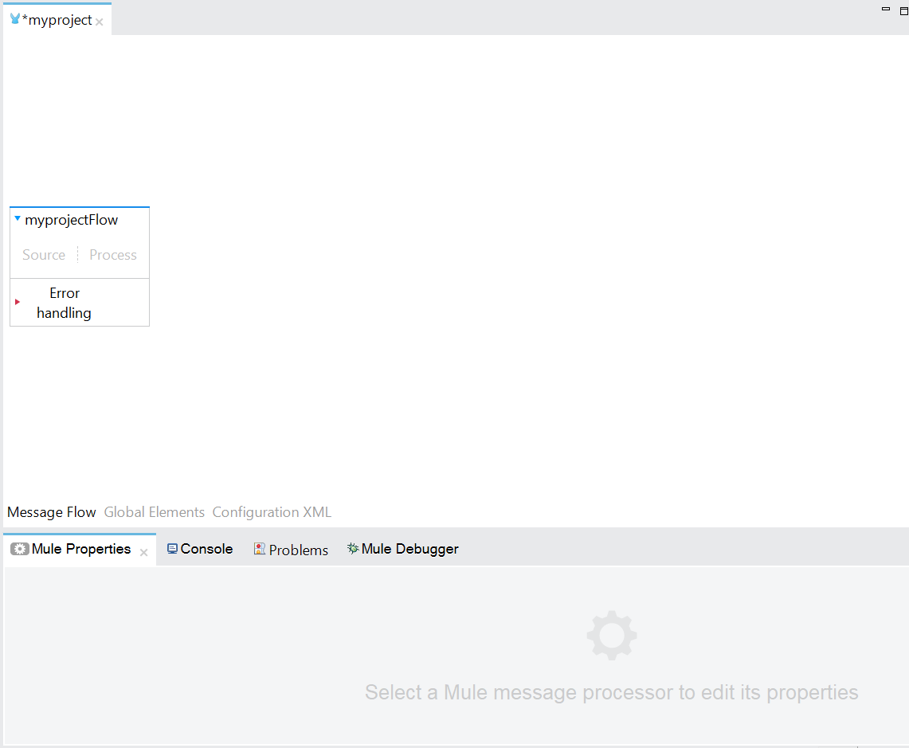Maximize the editor pane
Image resolution: width=909 pixels, height=748 pixels.
click(x=903, y=9)
